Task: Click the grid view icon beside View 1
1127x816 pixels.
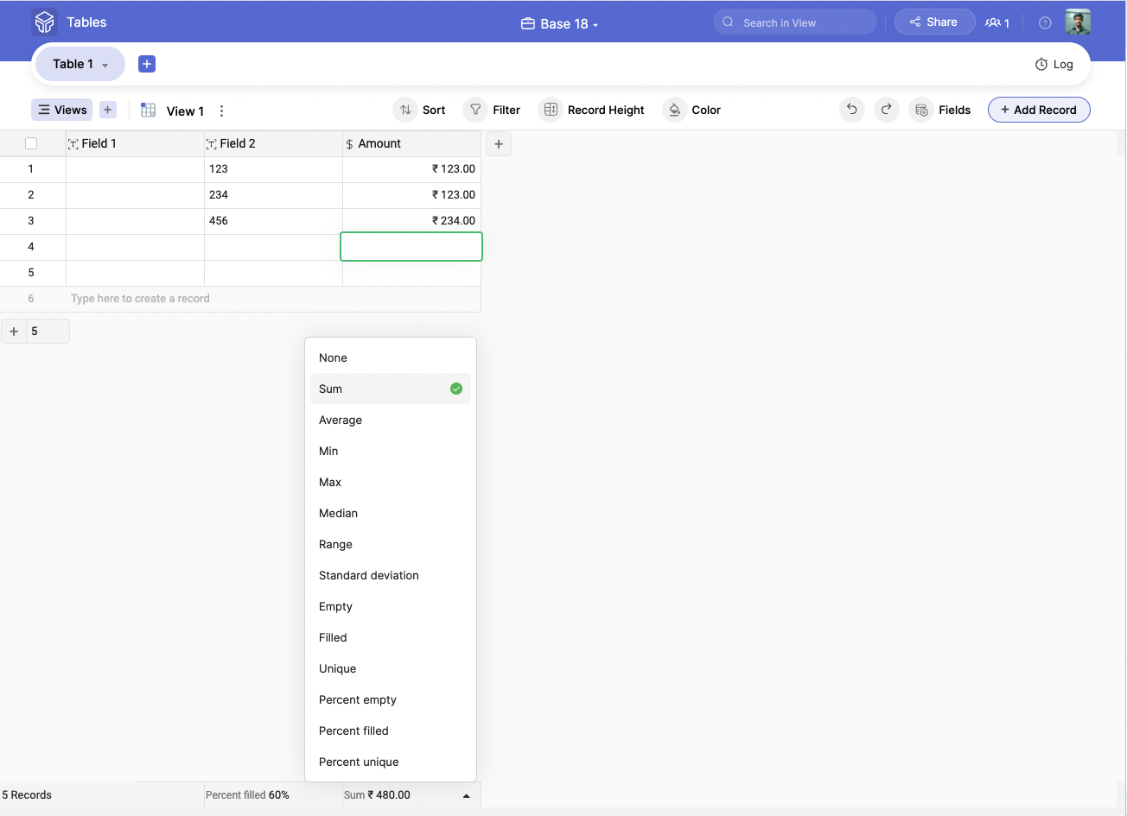Action: pos(149,110)
